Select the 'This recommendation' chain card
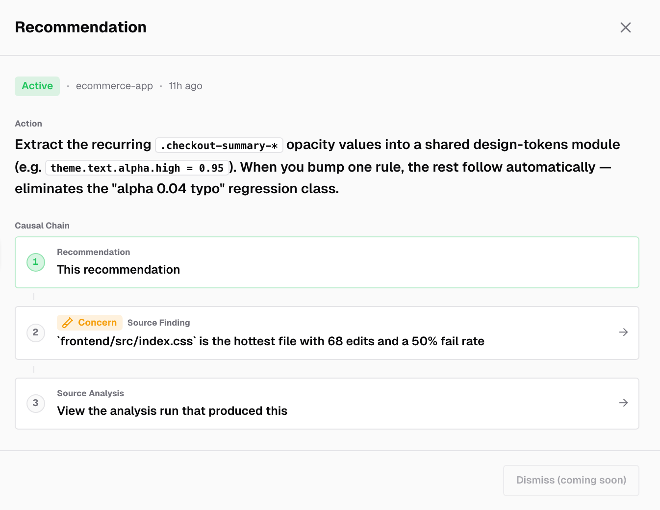The width and height of the screenshot is (660, 510). coord(327,262)
